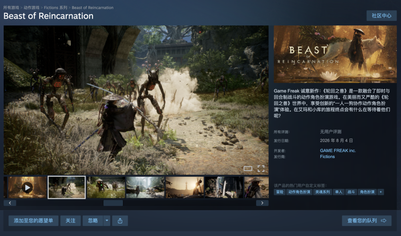401x236 pixels.
Task: Open 动作游戏 breadcrumb link
Action: coord(31,8)
